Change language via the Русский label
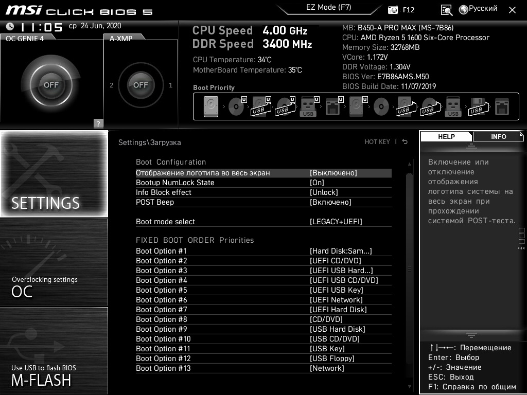Image resolution: width=527 pixels, height=395 pixels. point(483,8)
